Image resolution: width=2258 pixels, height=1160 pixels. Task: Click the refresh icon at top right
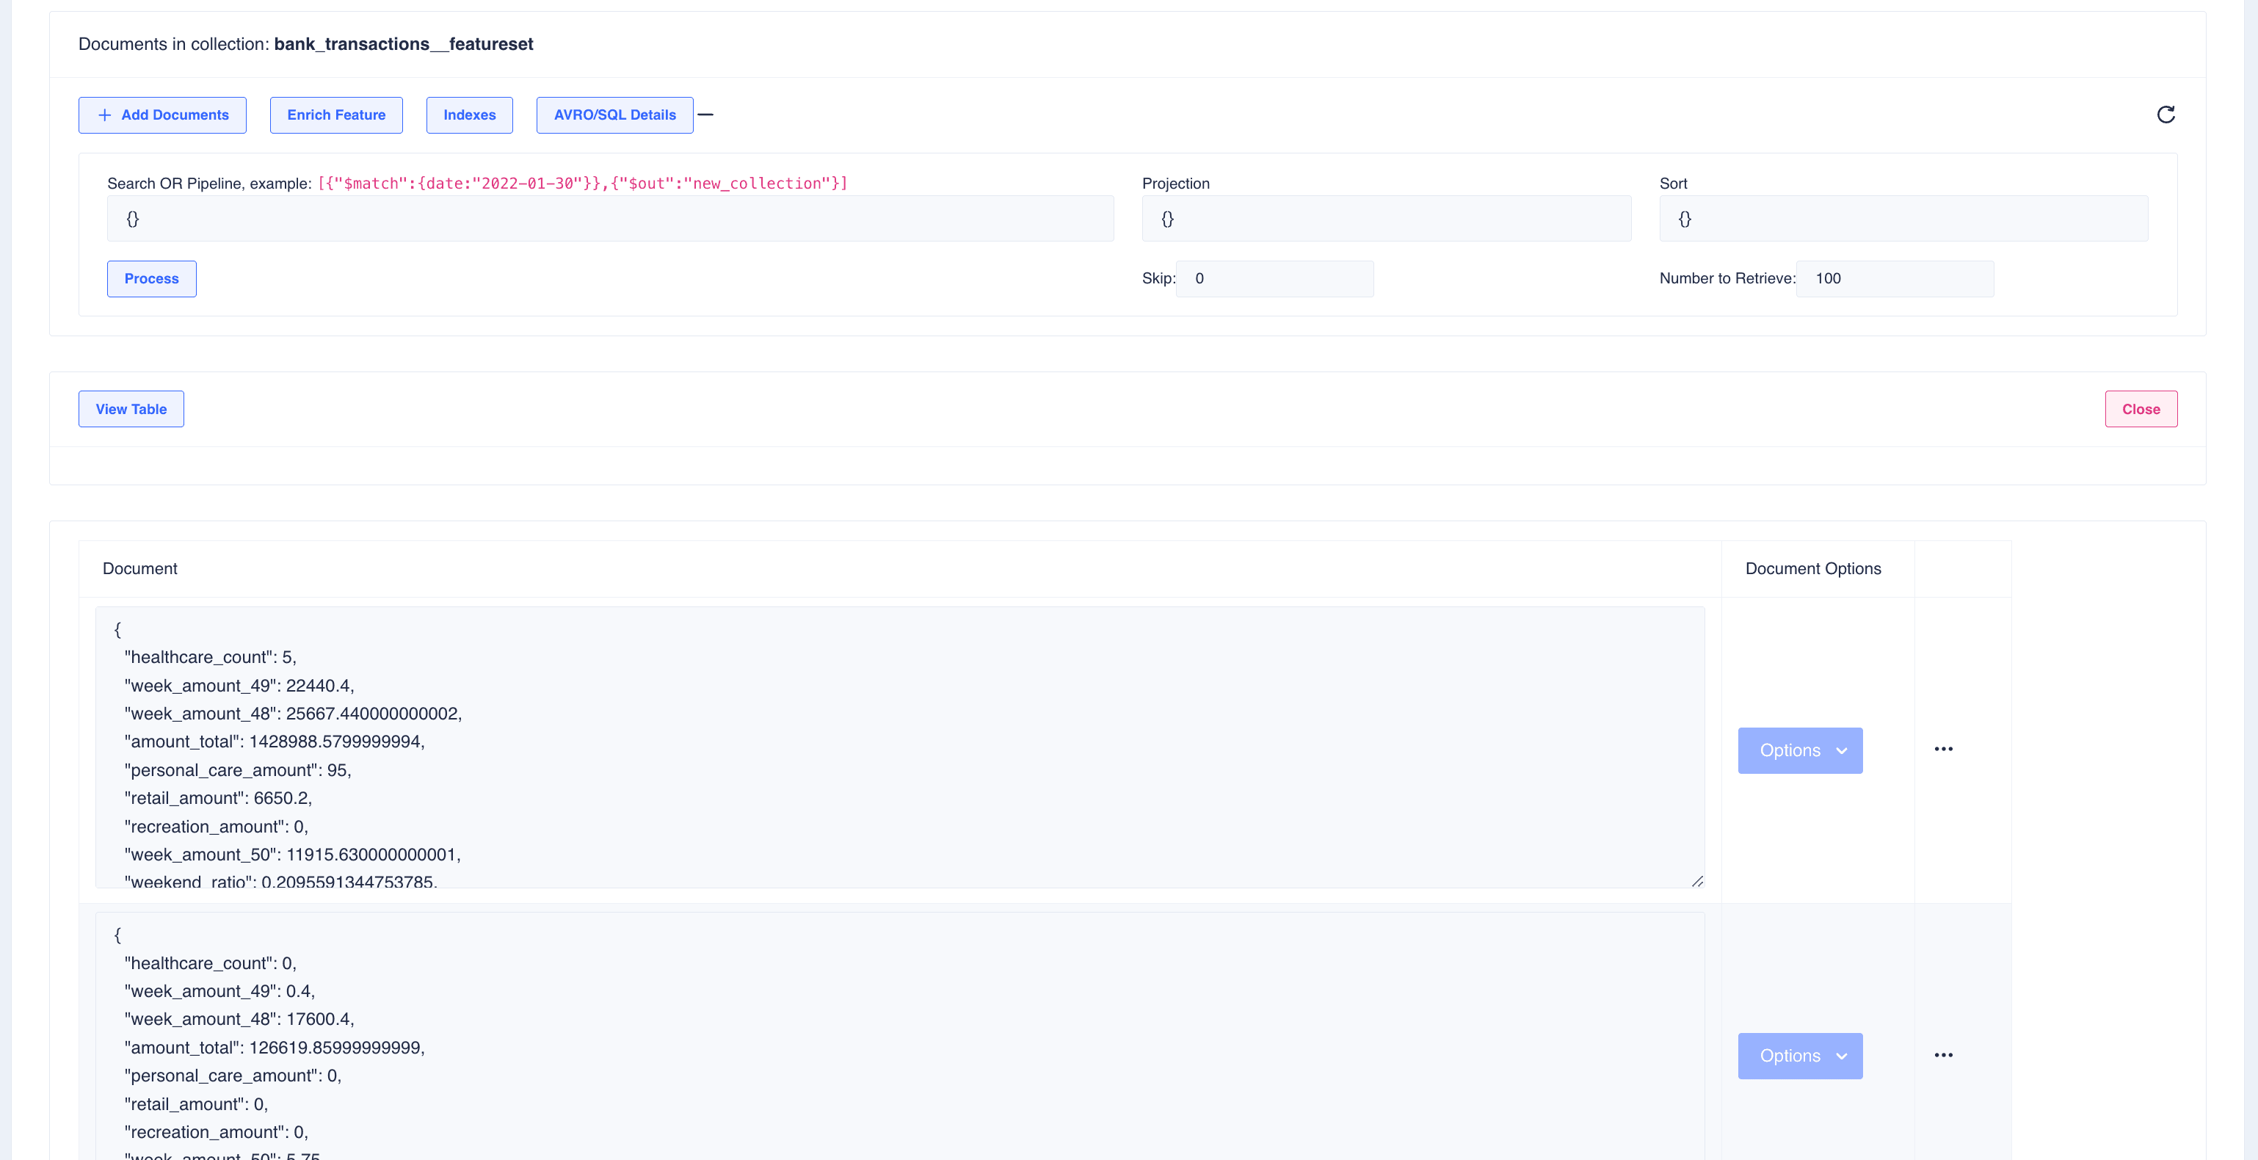2165,115
